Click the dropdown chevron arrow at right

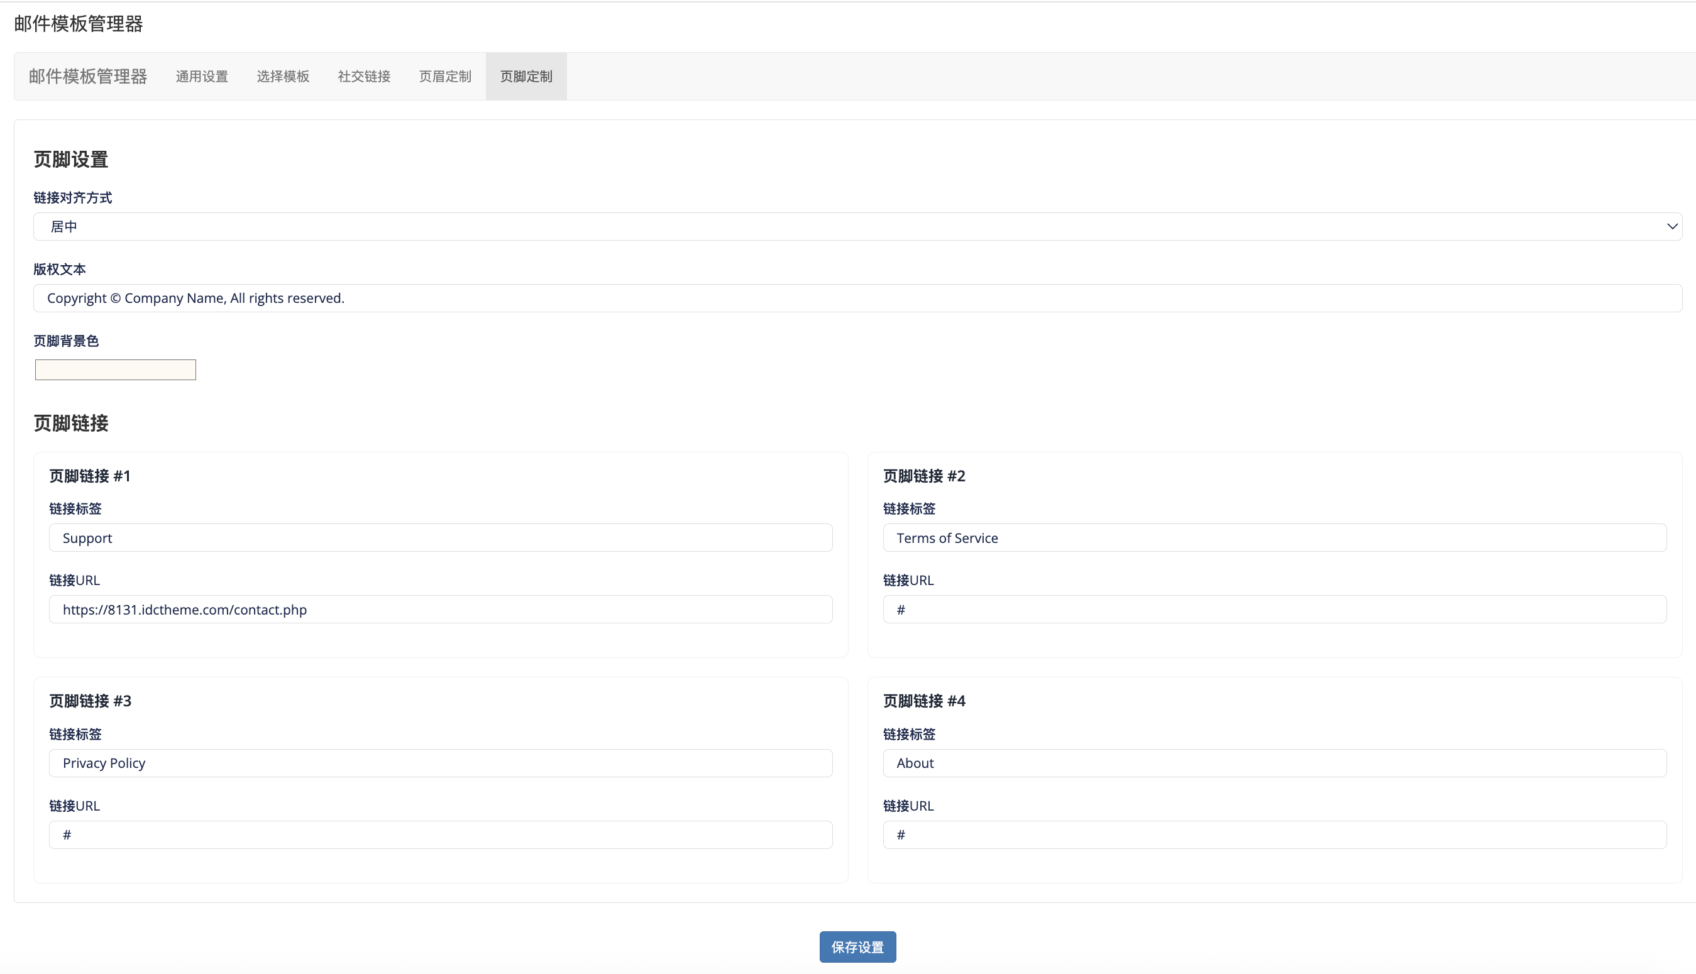tap(1671, 227)
